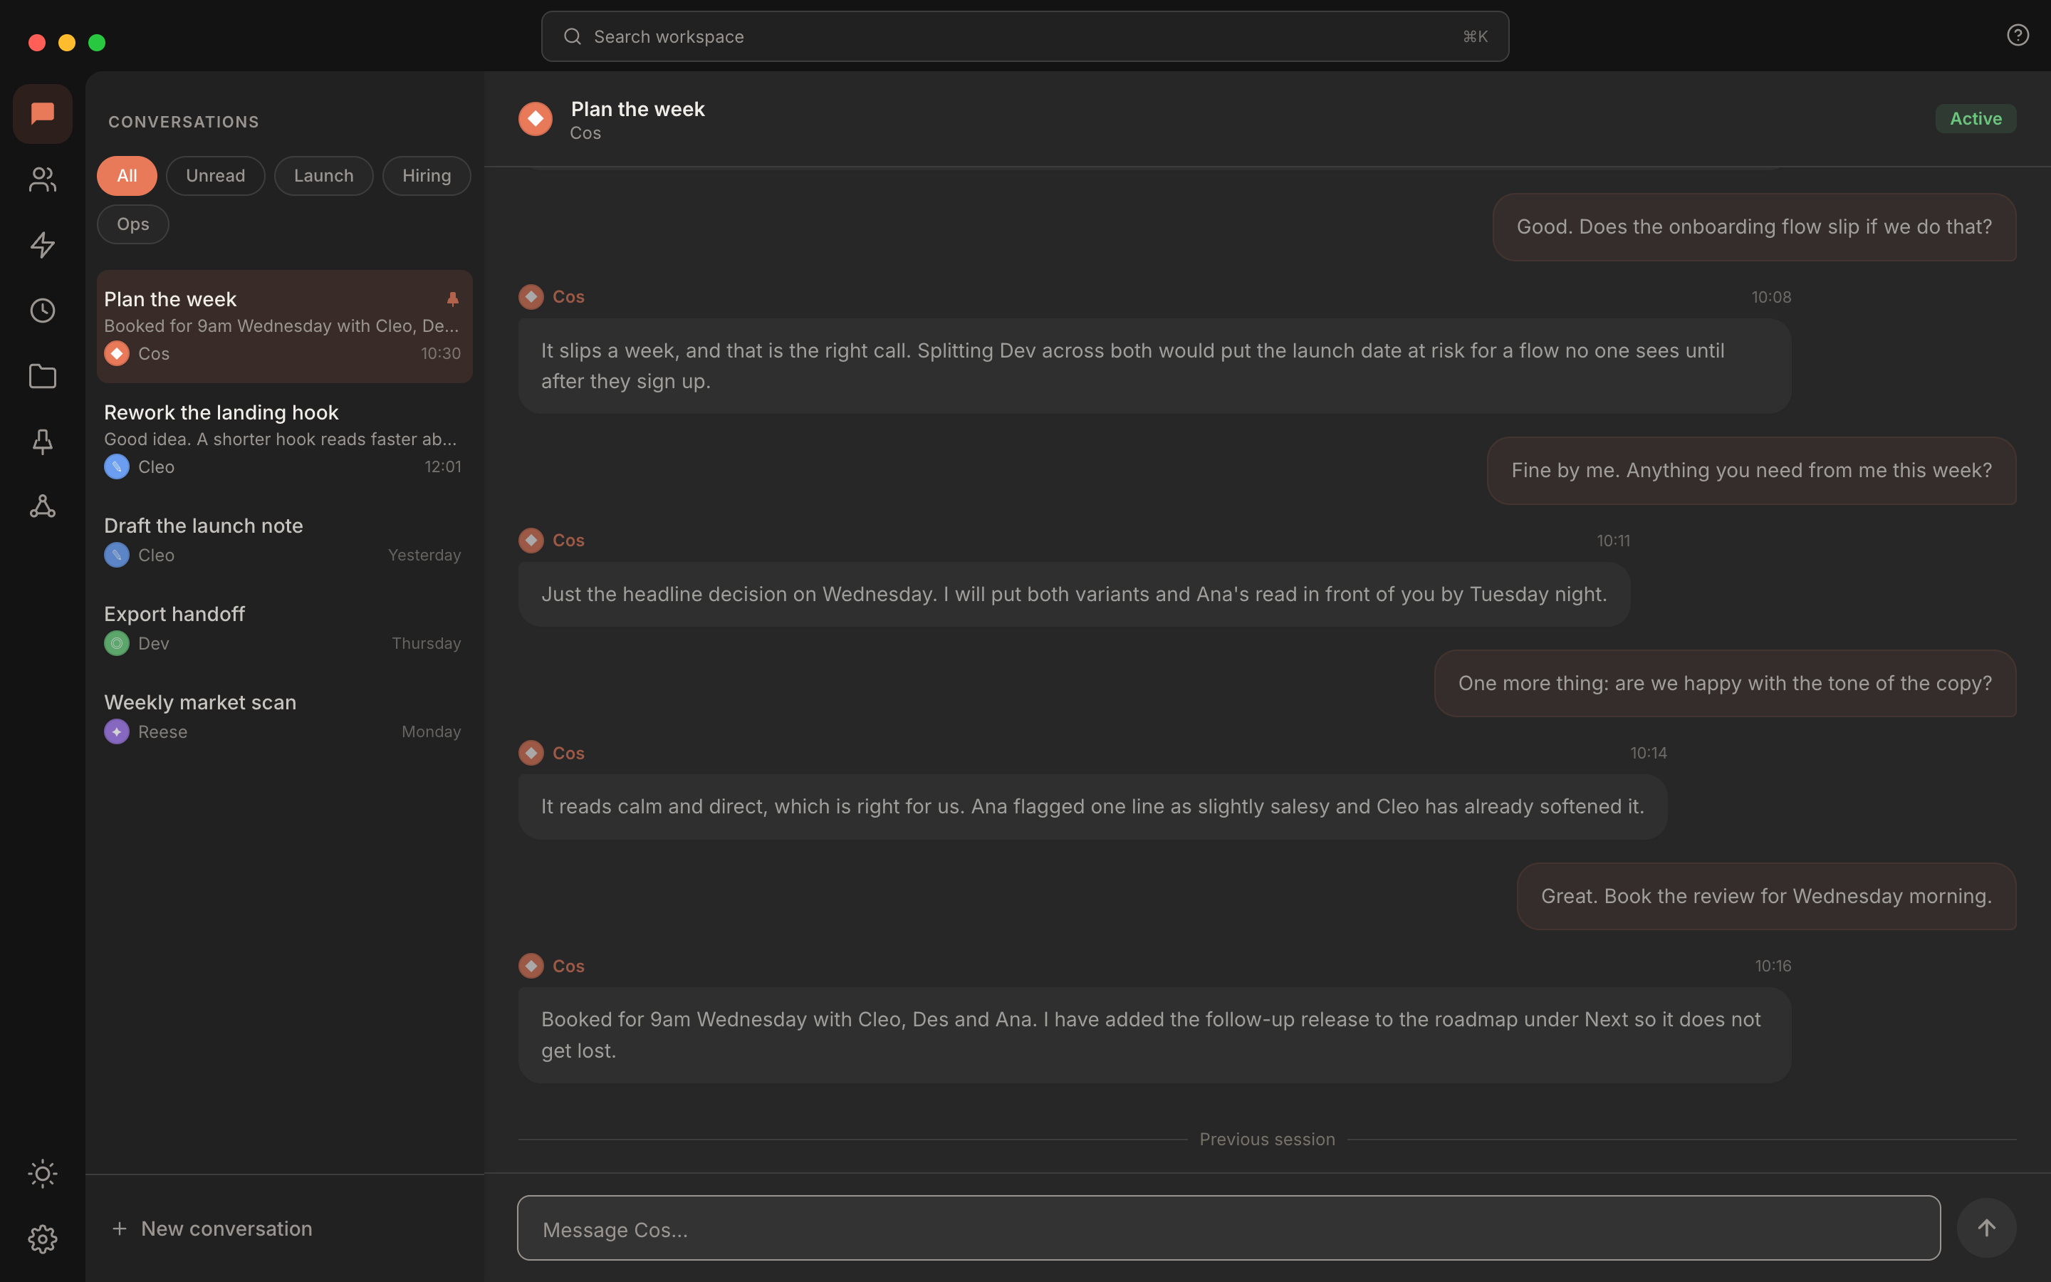Click the 'Plan the week' chat title
The width and height of the screenshot is (2051, 1282).
coord(637,110)
